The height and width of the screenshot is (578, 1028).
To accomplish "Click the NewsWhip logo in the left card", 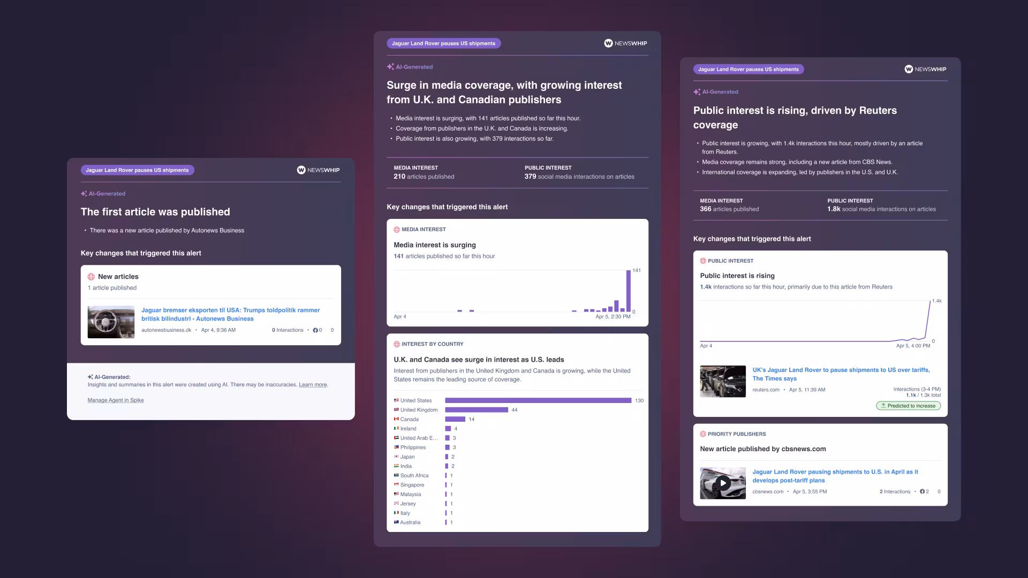I will [x=318, y=170].
